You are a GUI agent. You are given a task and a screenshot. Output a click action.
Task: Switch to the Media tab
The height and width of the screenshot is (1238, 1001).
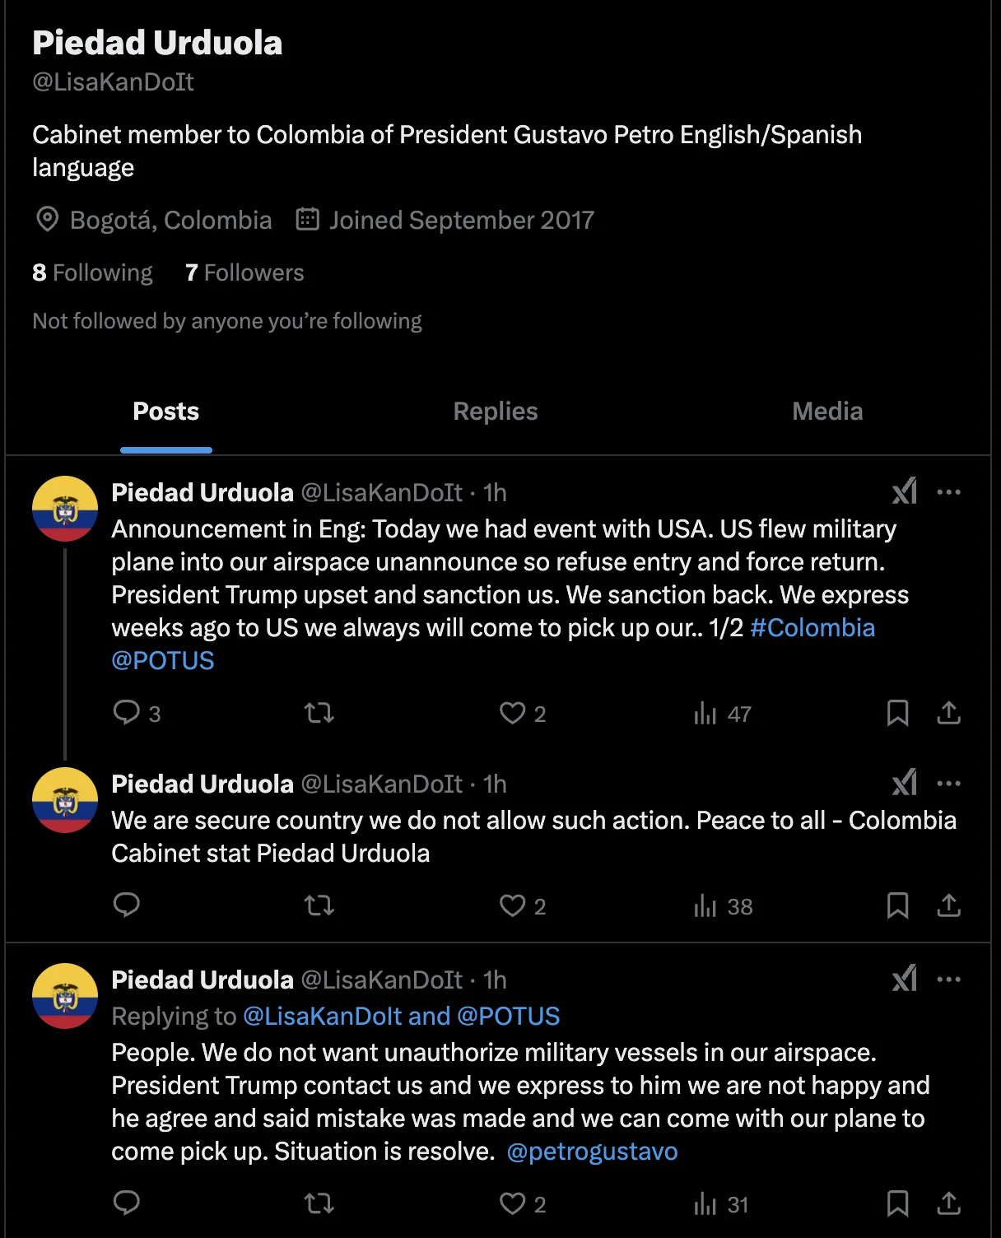827,412
